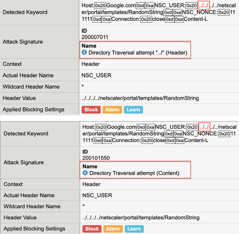The width and height of the screenshot is (239, 234).
Task: Click info icon beside Directory Traversal attempt (Content)
Action: [x=85, y=173]
